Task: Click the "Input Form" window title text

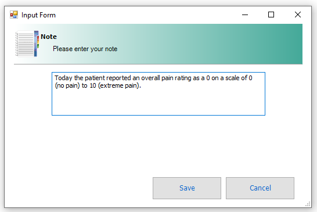Action: pos(38,15)
